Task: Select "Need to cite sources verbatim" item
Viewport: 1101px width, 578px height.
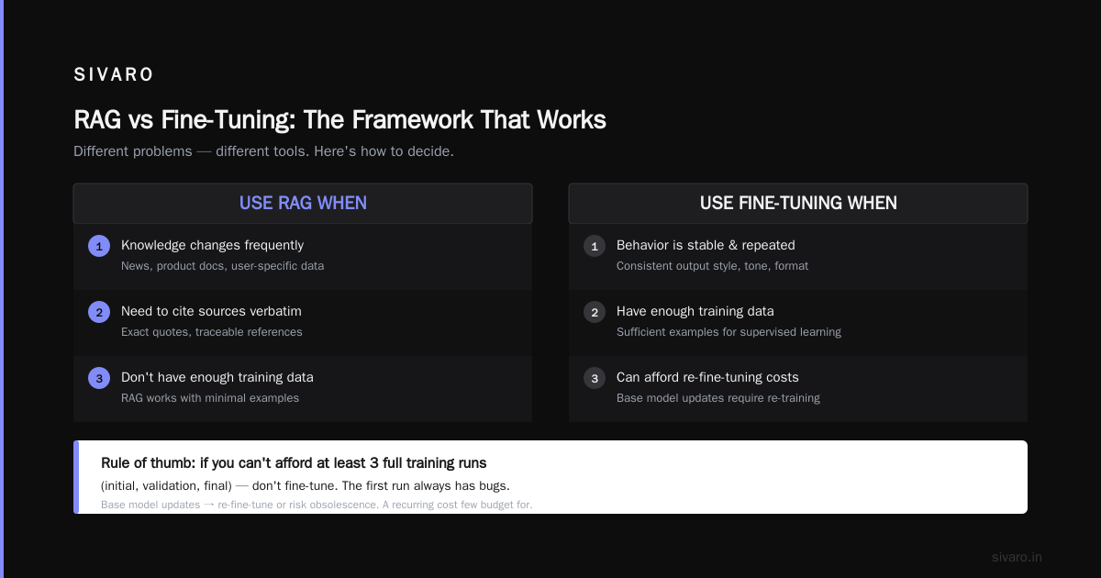Action: [x=303, y=323]
